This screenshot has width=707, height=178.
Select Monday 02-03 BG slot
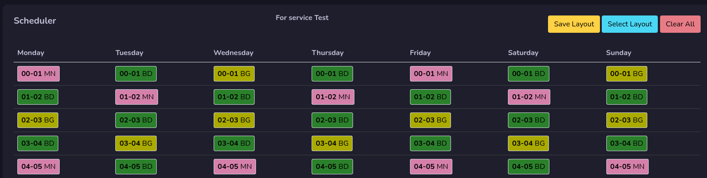[38, 120]
